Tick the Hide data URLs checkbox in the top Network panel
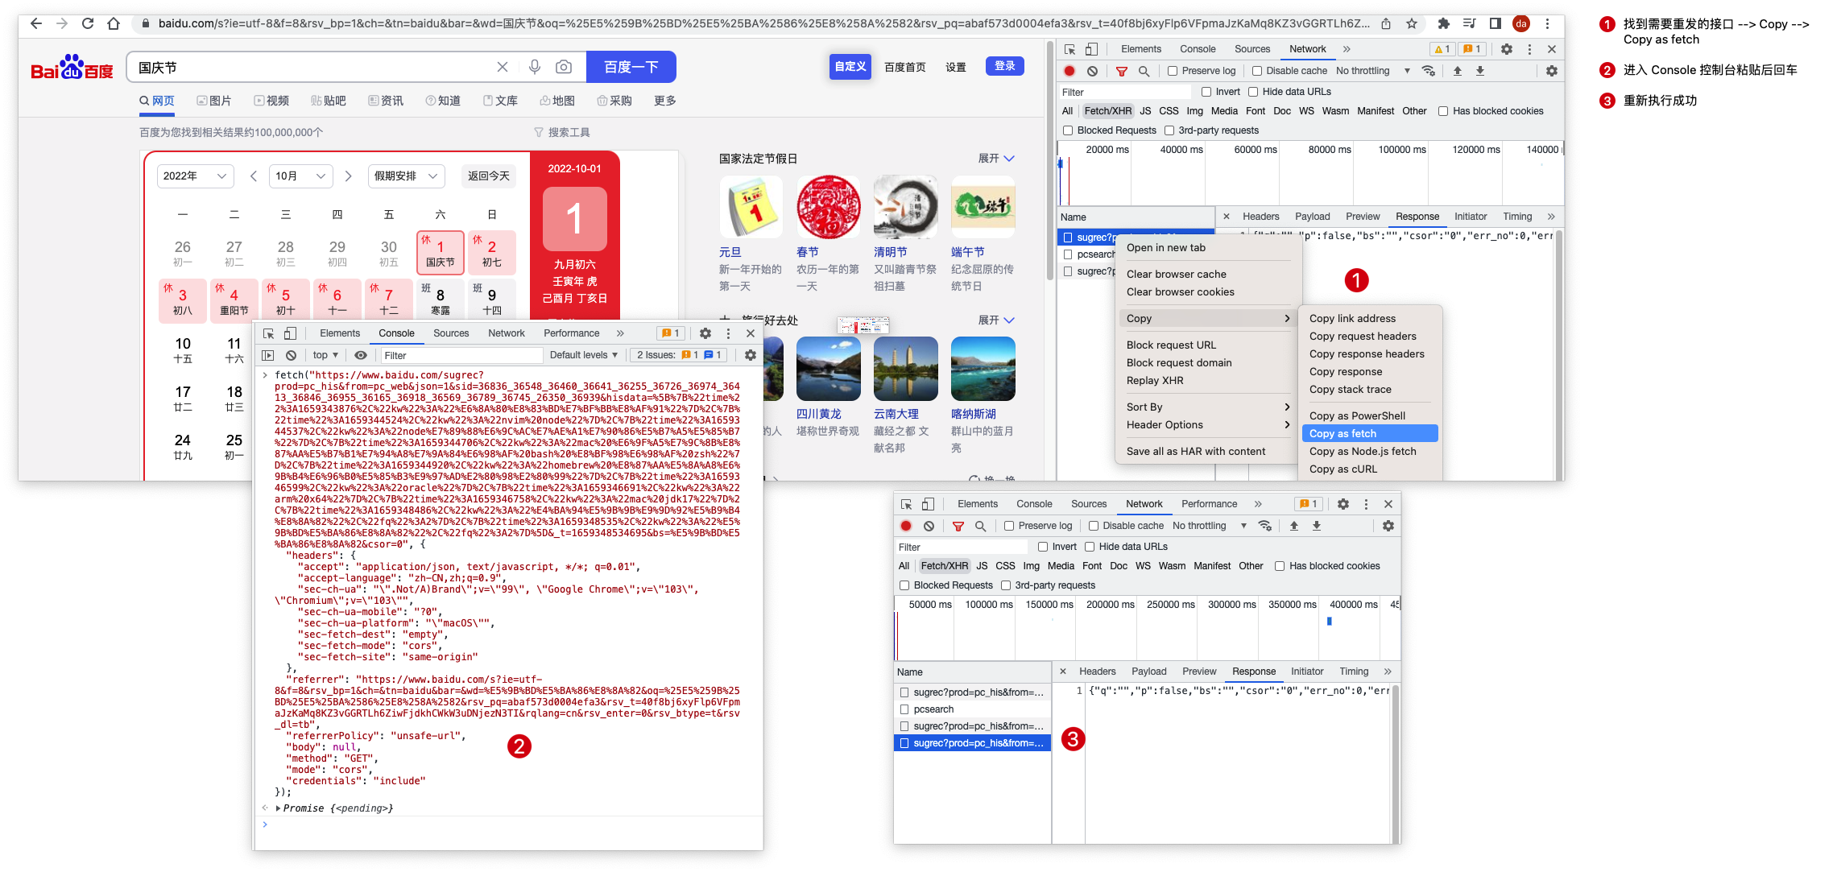 pos(1253,92)
